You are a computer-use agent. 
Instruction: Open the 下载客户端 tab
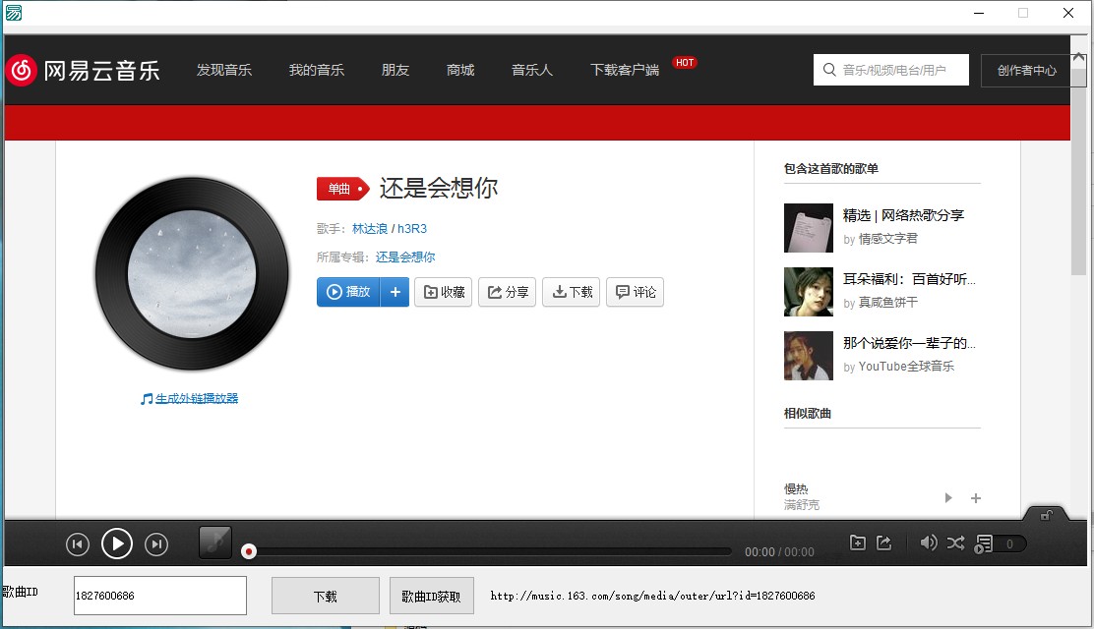[x=625, y=70]
